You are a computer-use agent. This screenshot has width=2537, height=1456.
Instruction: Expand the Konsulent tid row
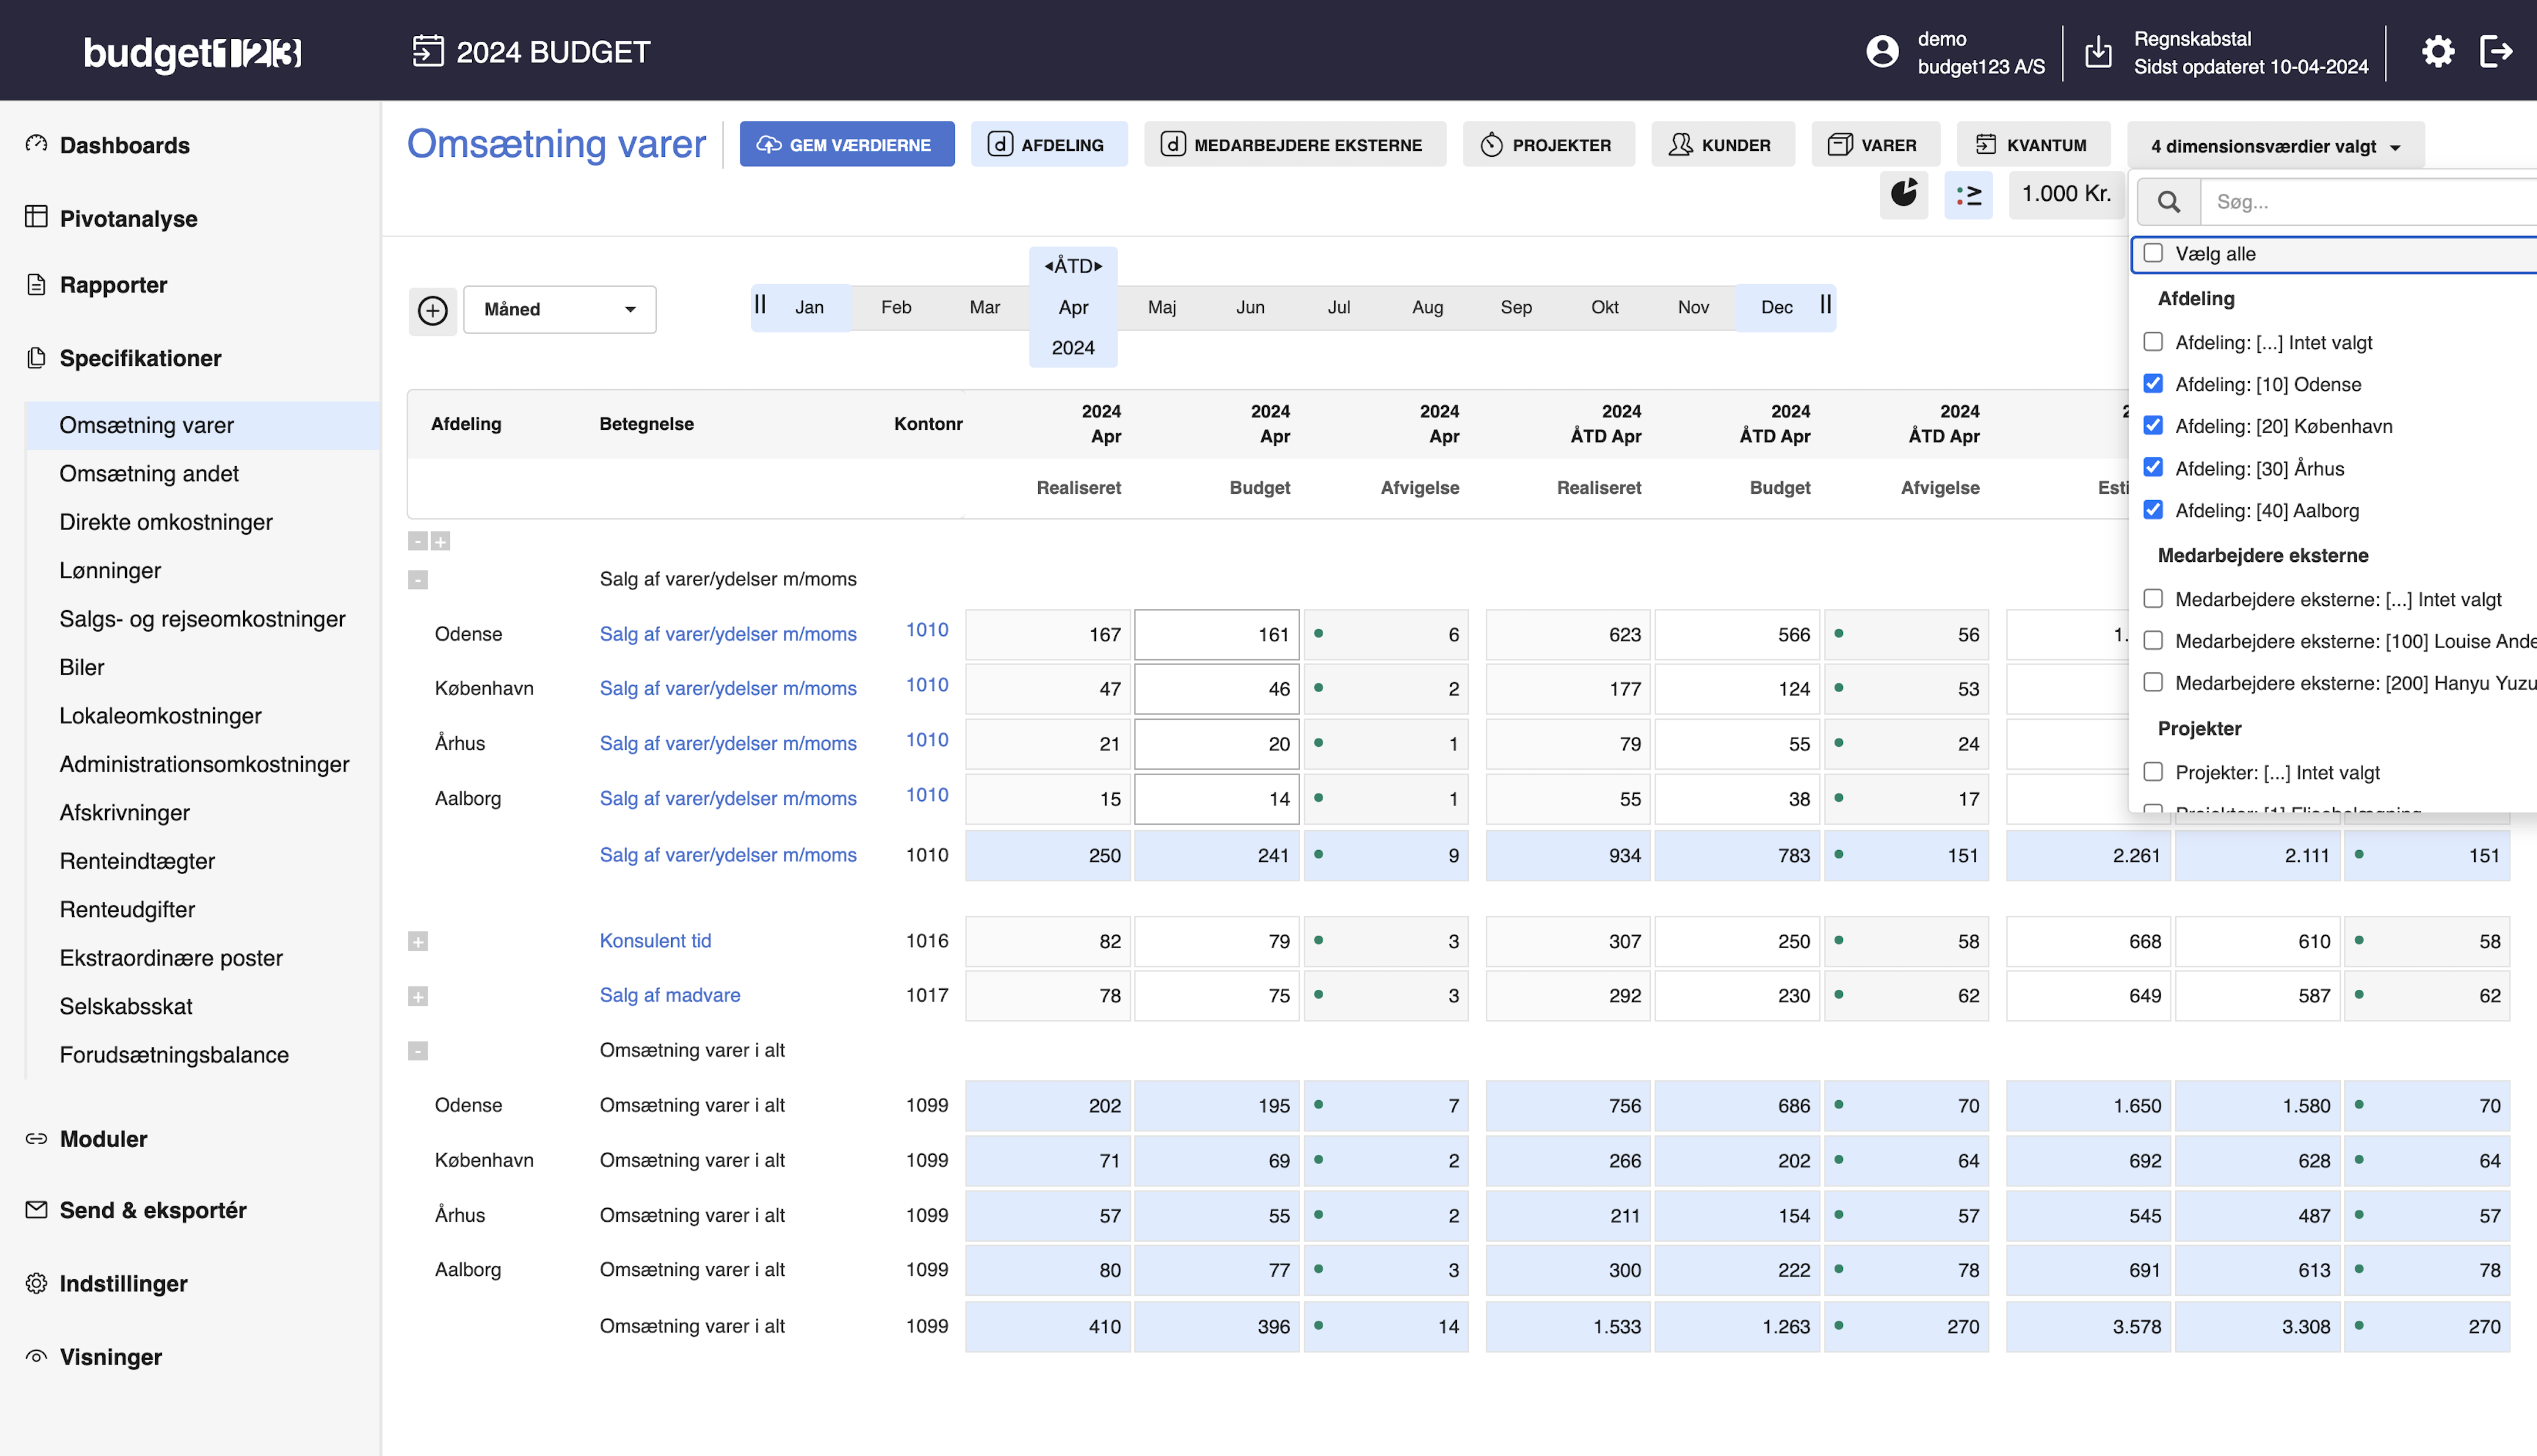(418, 941)
